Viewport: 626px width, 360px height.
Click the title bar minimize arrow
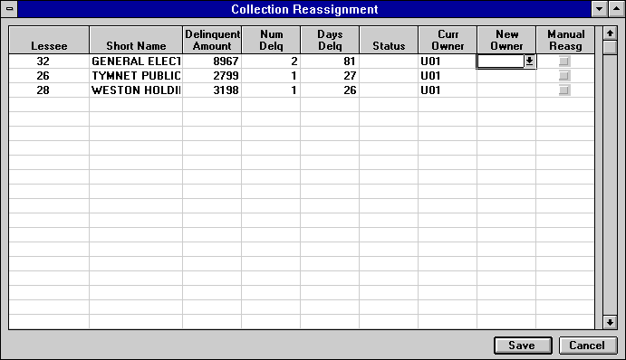[599, 9]
